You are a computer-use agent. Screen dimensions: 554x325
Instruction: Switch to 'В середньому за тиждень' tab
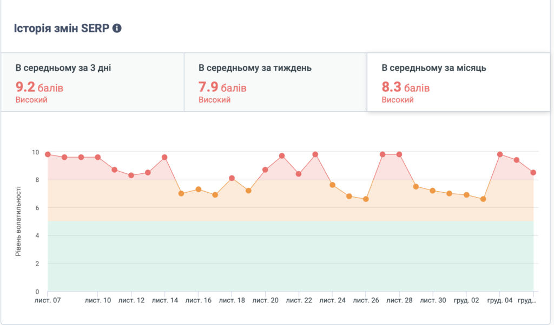point(275,82)
